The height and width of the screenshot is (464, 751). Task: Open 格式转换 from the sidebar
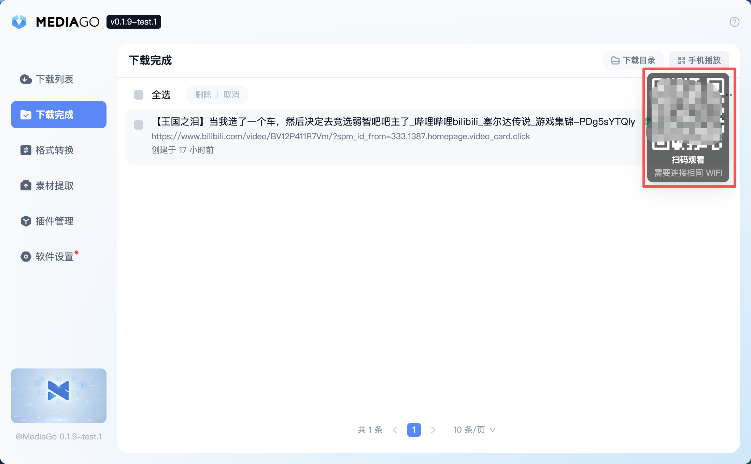pyautogui.click(x=55, y=150)
